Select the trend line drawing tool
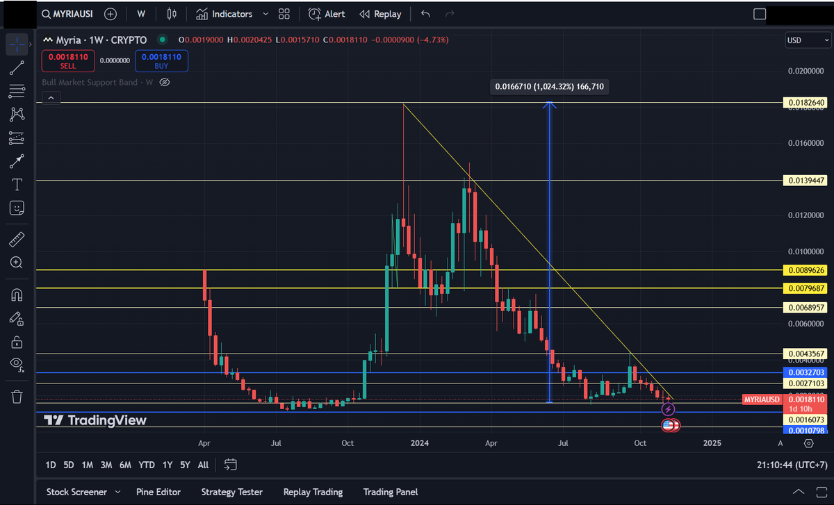 pos(17,67)
